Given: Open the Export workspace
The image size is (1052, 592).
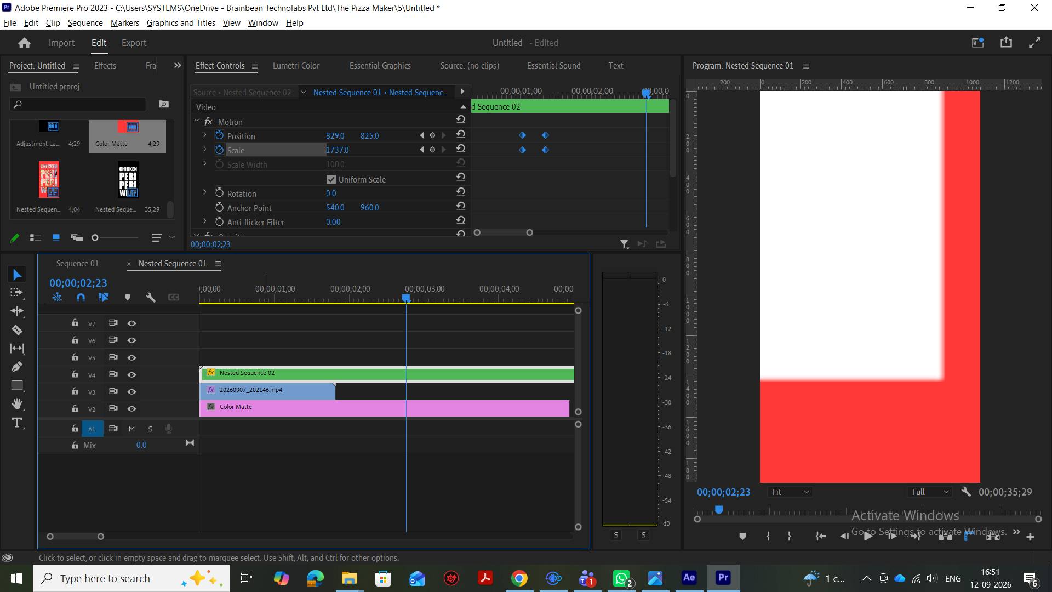Looking at the screenshot, I should [134, 43].
